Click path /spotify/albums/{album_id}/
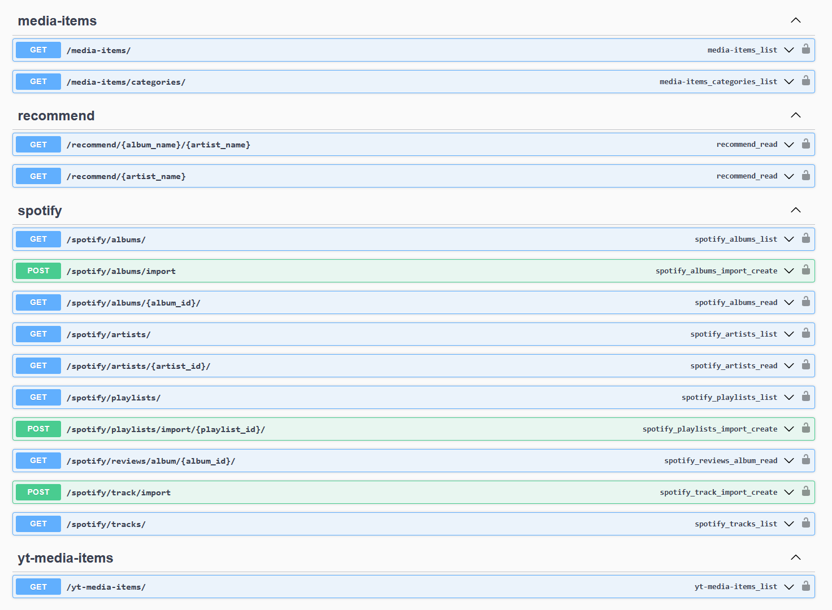Screen dimensions: 832x610 pyautogui.click(x=133, y=303)
